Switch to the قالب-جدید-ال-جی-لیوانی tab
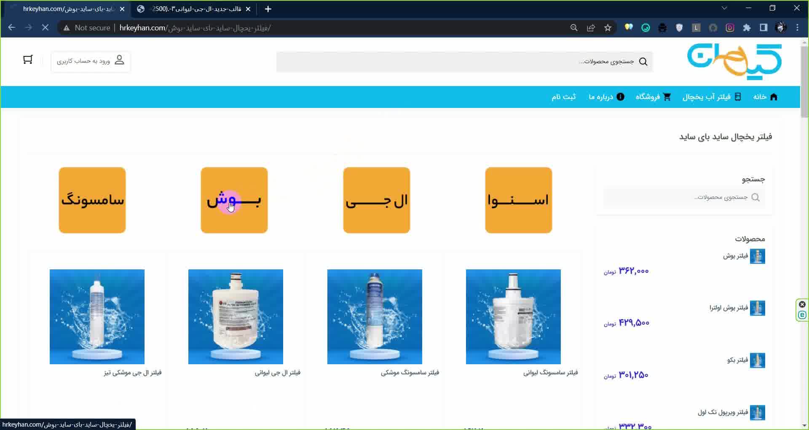The width and height of the screenshot is (809, 430). coord(194,9)
